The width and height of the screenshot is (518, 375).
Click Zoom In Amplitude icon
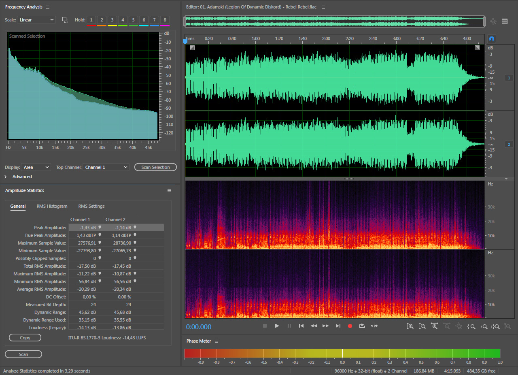(x=410, y=326)
